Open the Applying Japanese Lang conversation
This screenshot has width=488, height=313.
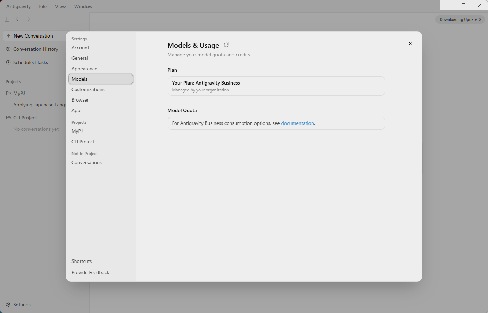click(39, 105)
